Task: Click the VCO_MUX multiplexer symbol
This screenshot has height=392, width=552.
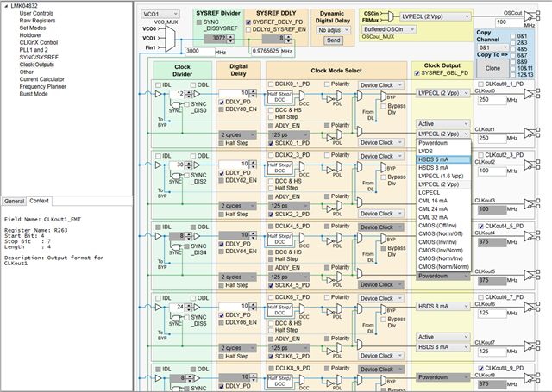Action: [170, 39]
